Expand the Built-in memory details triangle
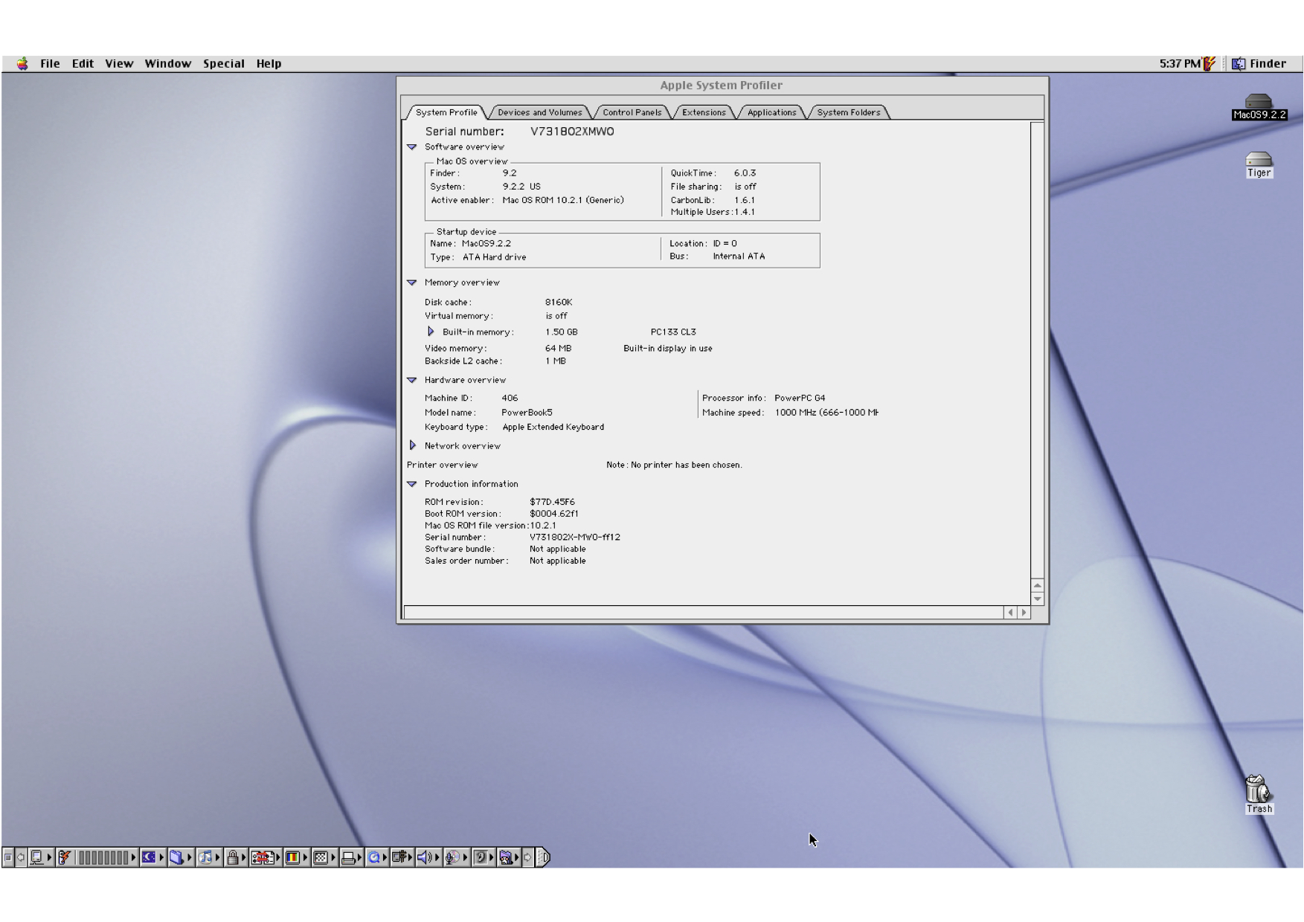 [431, 332]
